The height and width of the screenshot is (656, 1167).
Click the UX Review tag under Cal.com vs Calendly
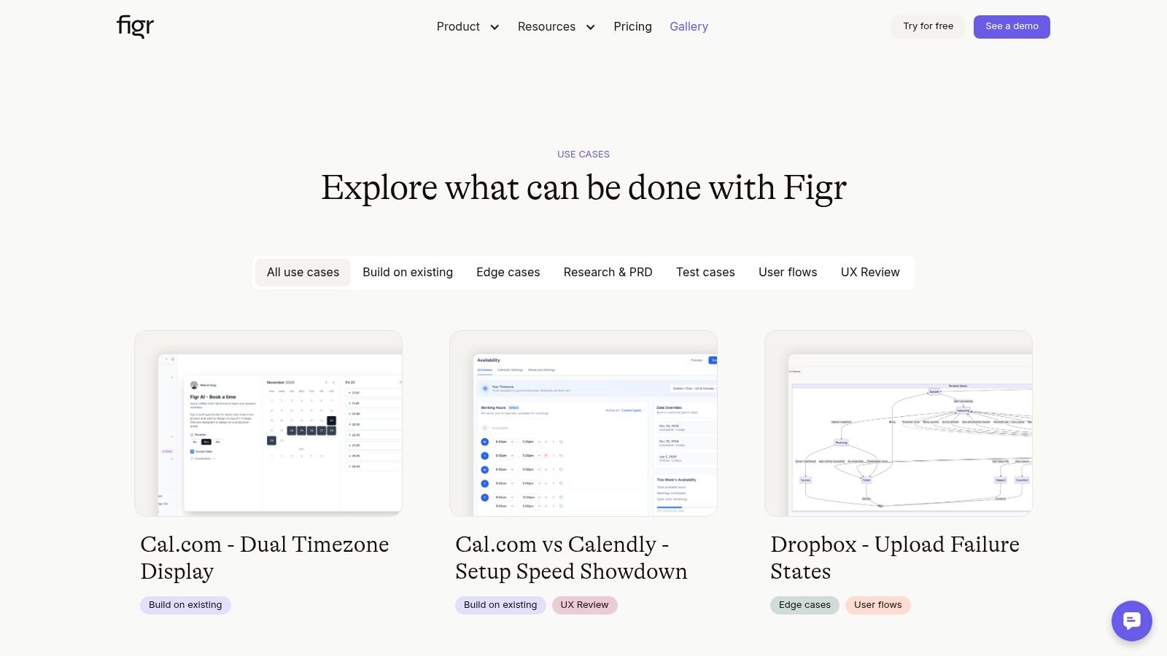coord(584,605)
